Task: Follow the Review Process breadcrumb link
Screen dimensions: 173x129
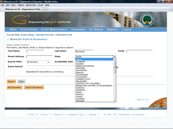Action: tap(45, 35)
